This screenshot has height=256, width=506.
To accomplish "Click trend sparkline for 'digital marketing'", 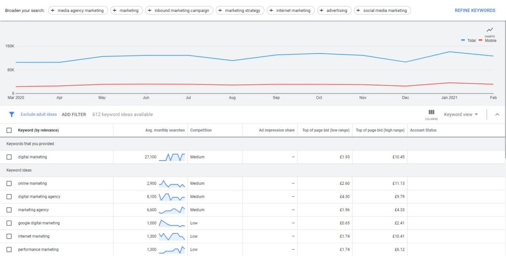I will point(172,157).
